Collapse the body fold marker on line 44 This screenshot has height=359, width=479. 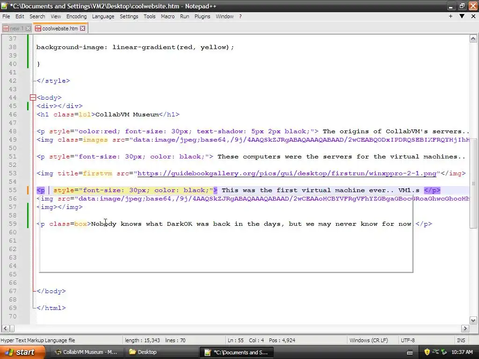coord(33,98)
